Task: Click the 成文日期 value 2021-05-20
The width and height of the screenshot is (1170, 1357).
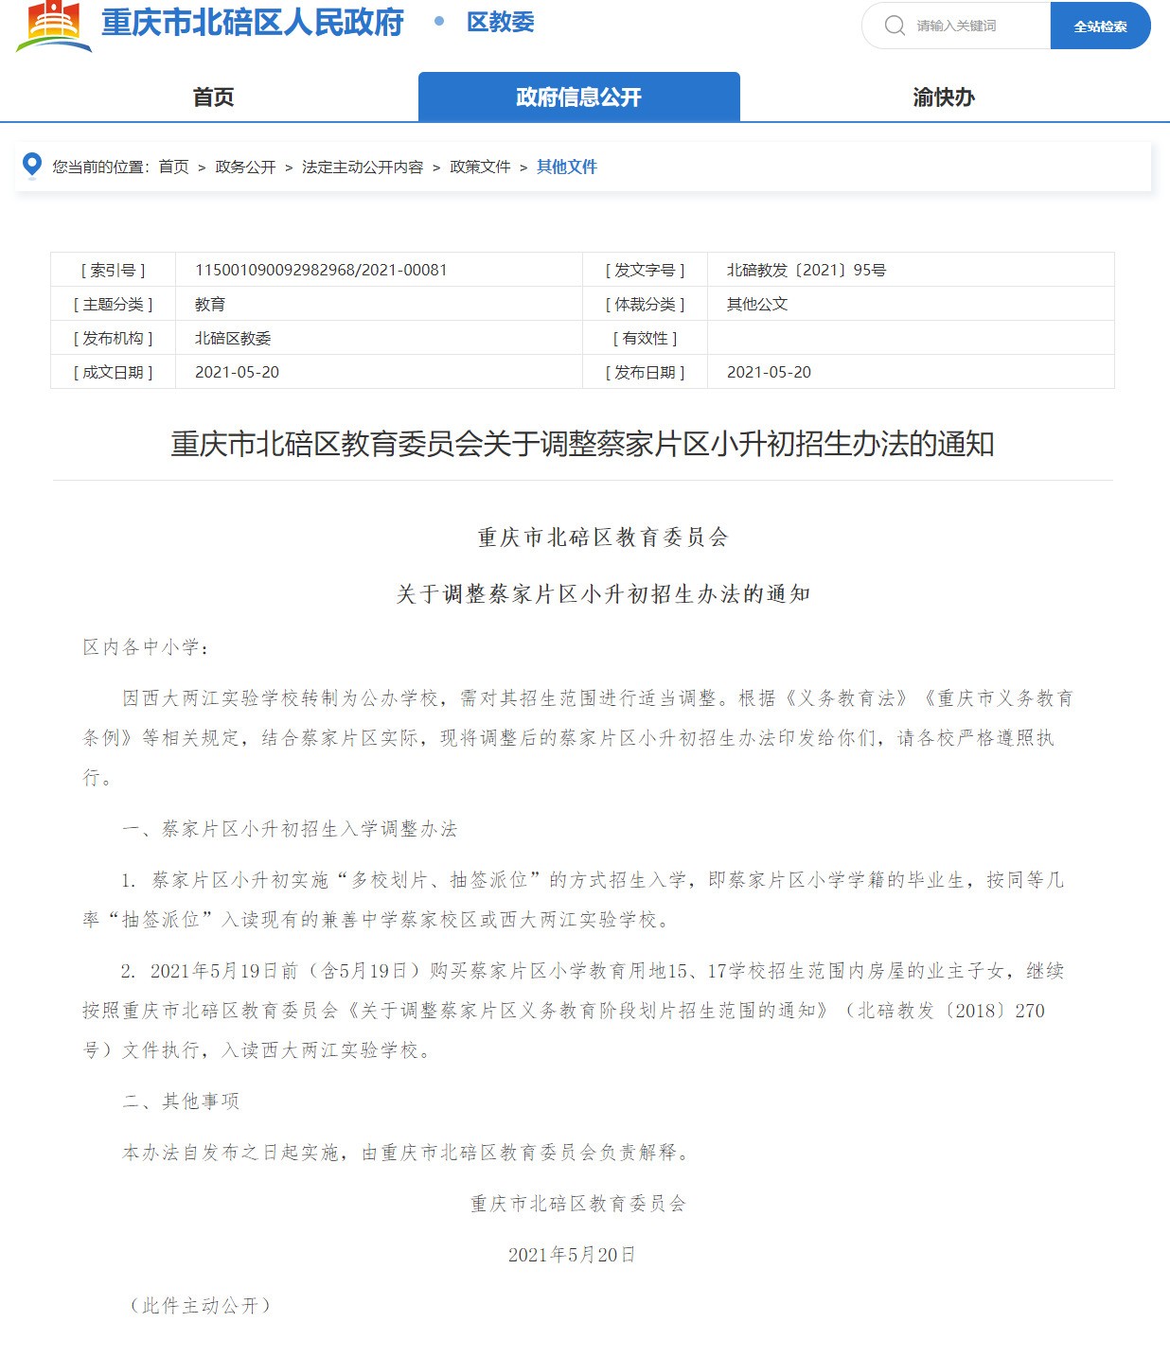Action: coord(237,372)
